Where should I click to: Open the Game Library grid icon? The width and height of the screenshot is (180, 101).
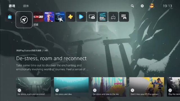pyautogui.click(x=124, y=17)
